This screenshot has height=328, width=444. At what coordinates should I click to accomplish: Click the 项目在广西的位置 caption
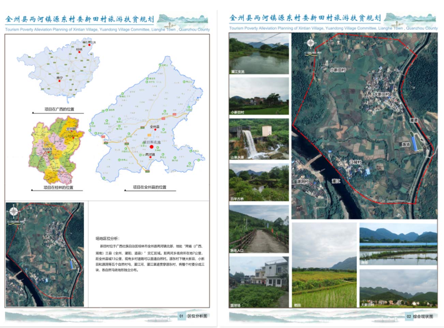click(59, 109)
